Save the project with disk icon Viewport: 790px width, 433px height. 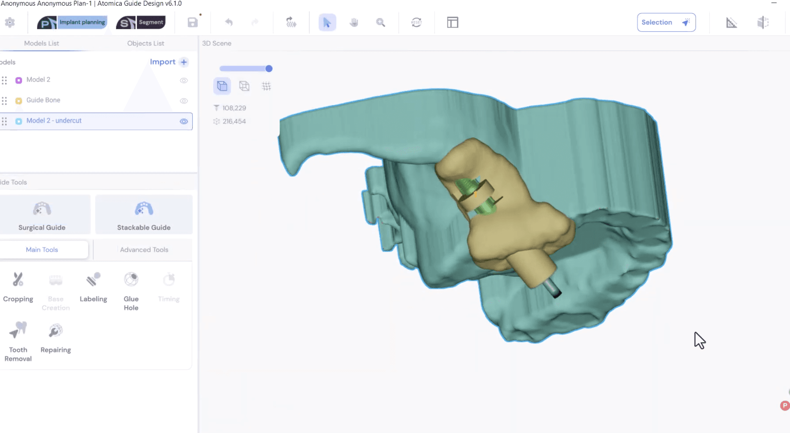193,22
